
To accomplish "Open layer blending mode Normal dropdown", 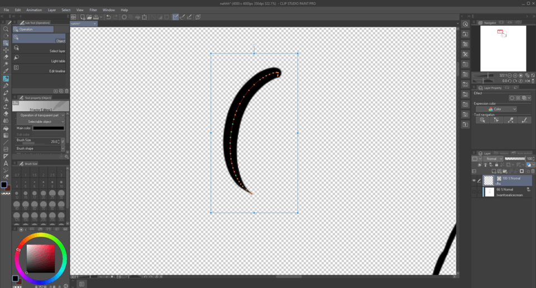I will [x=493, y=159].
